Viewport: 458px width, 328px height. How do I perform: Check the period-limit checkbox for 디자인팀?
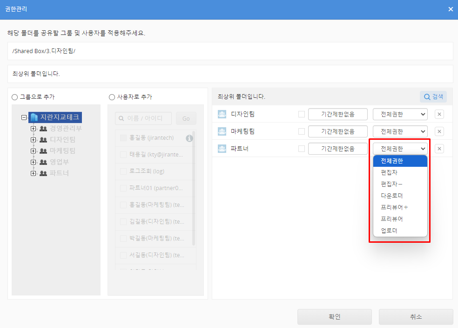[302, 114]
